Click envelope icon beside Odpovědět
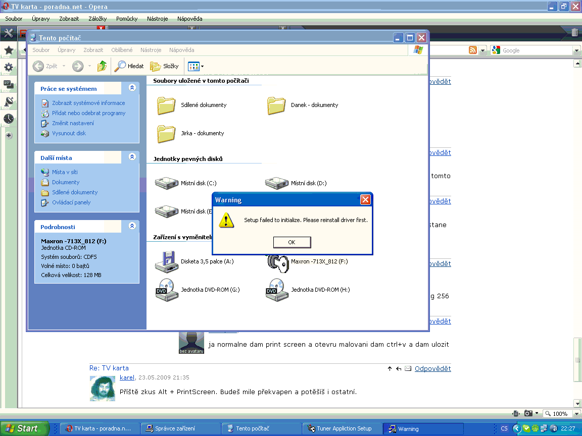 click(x=408, y=368)
